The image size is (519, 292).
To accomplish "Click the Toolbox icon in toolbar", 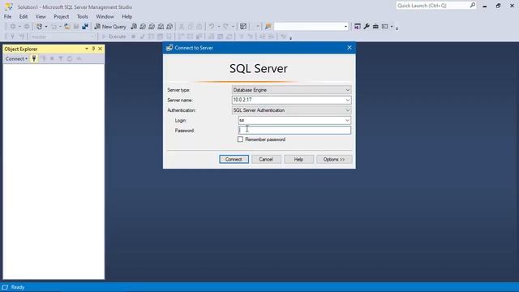I will coord(375,27).
